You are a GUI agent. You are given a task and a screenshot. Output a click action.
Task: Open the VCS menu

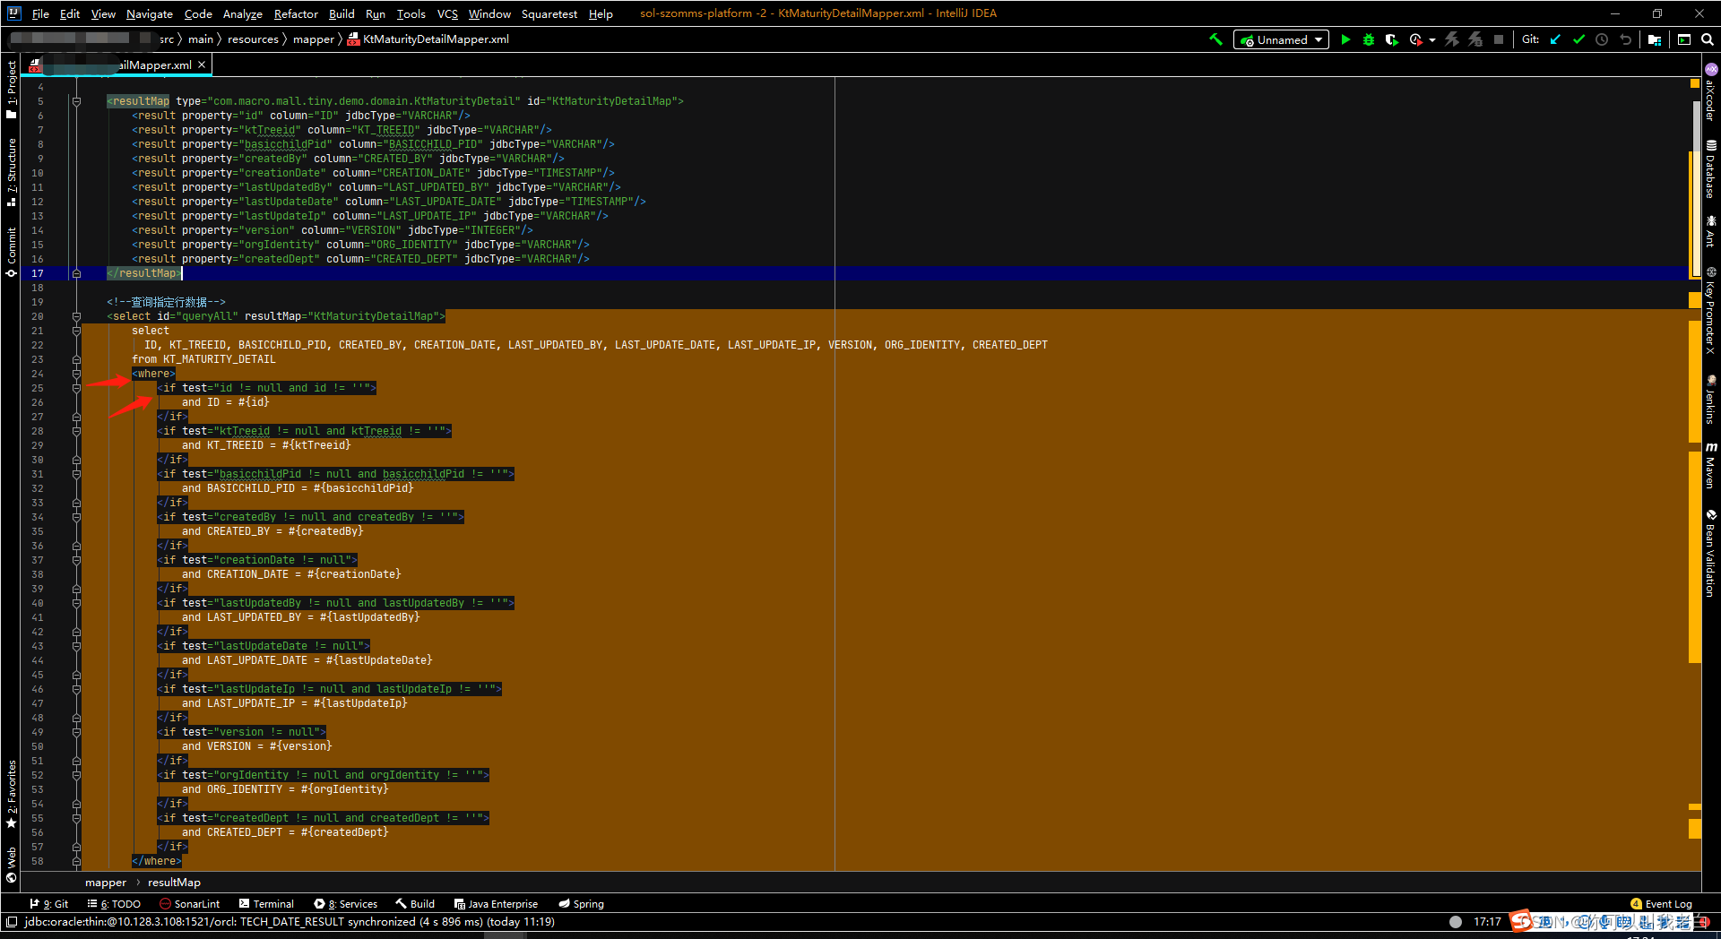447,13
